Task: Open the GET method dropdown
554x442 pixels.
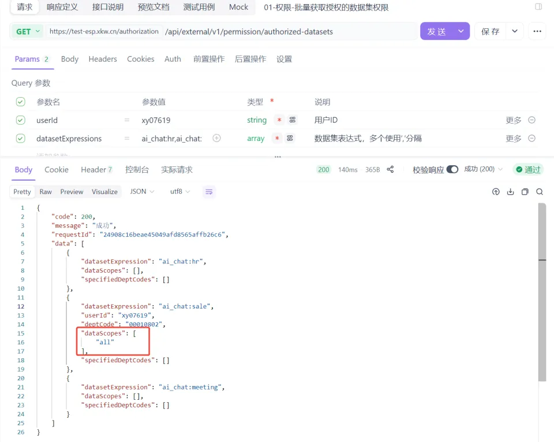Action: [x=27, y=32]
